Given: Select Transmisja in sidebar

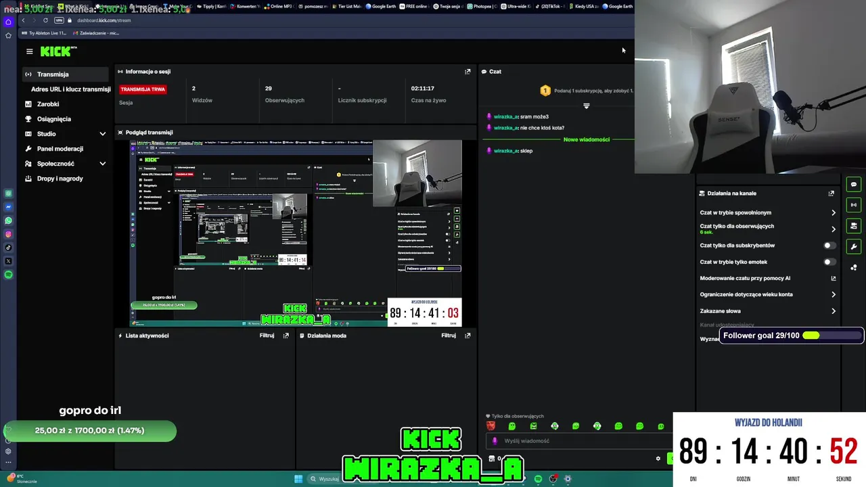Looking at the screenshot, I should point(66,74).
